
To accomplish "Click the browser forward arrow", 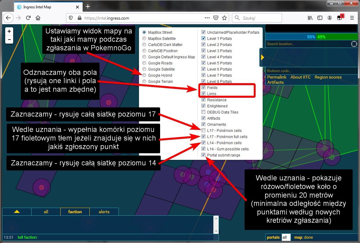I will 18,18.
